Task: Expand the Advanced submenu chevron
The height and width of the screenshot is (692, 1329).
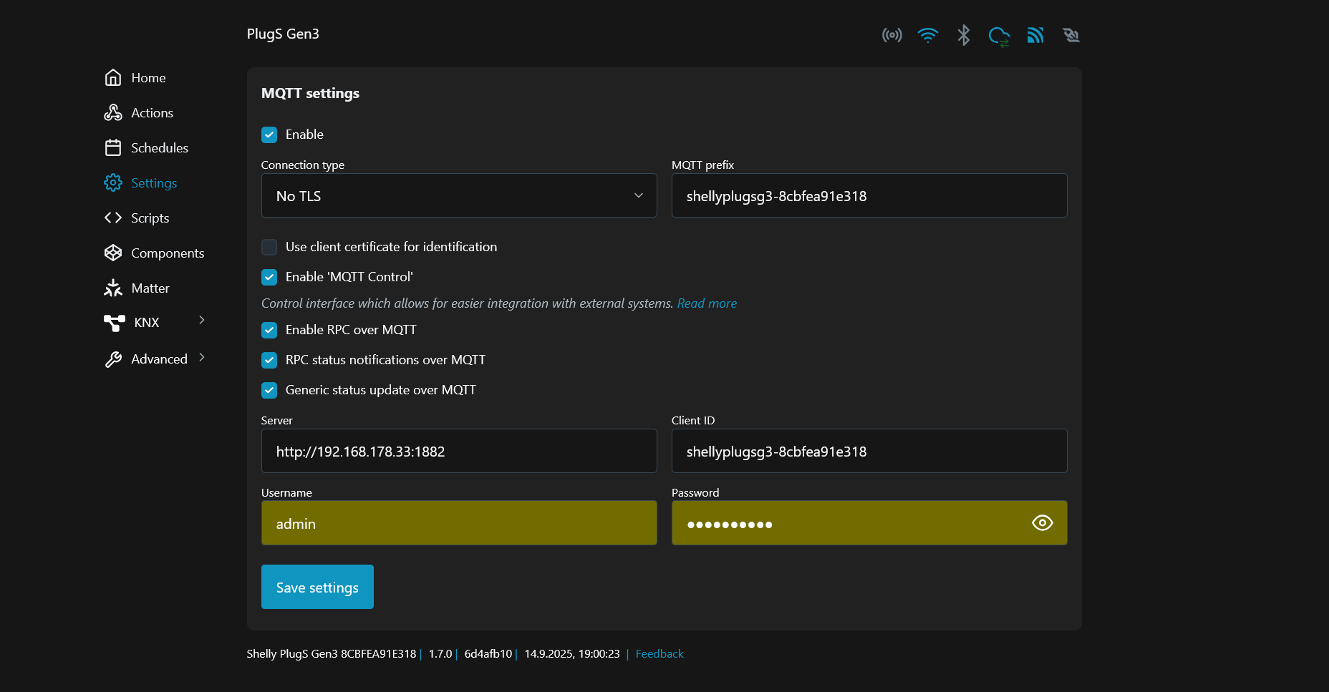Action: pos(202,358)
